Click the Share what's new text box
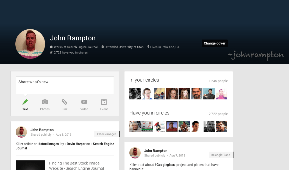This screenshot has height=170, width=289. 65,85
